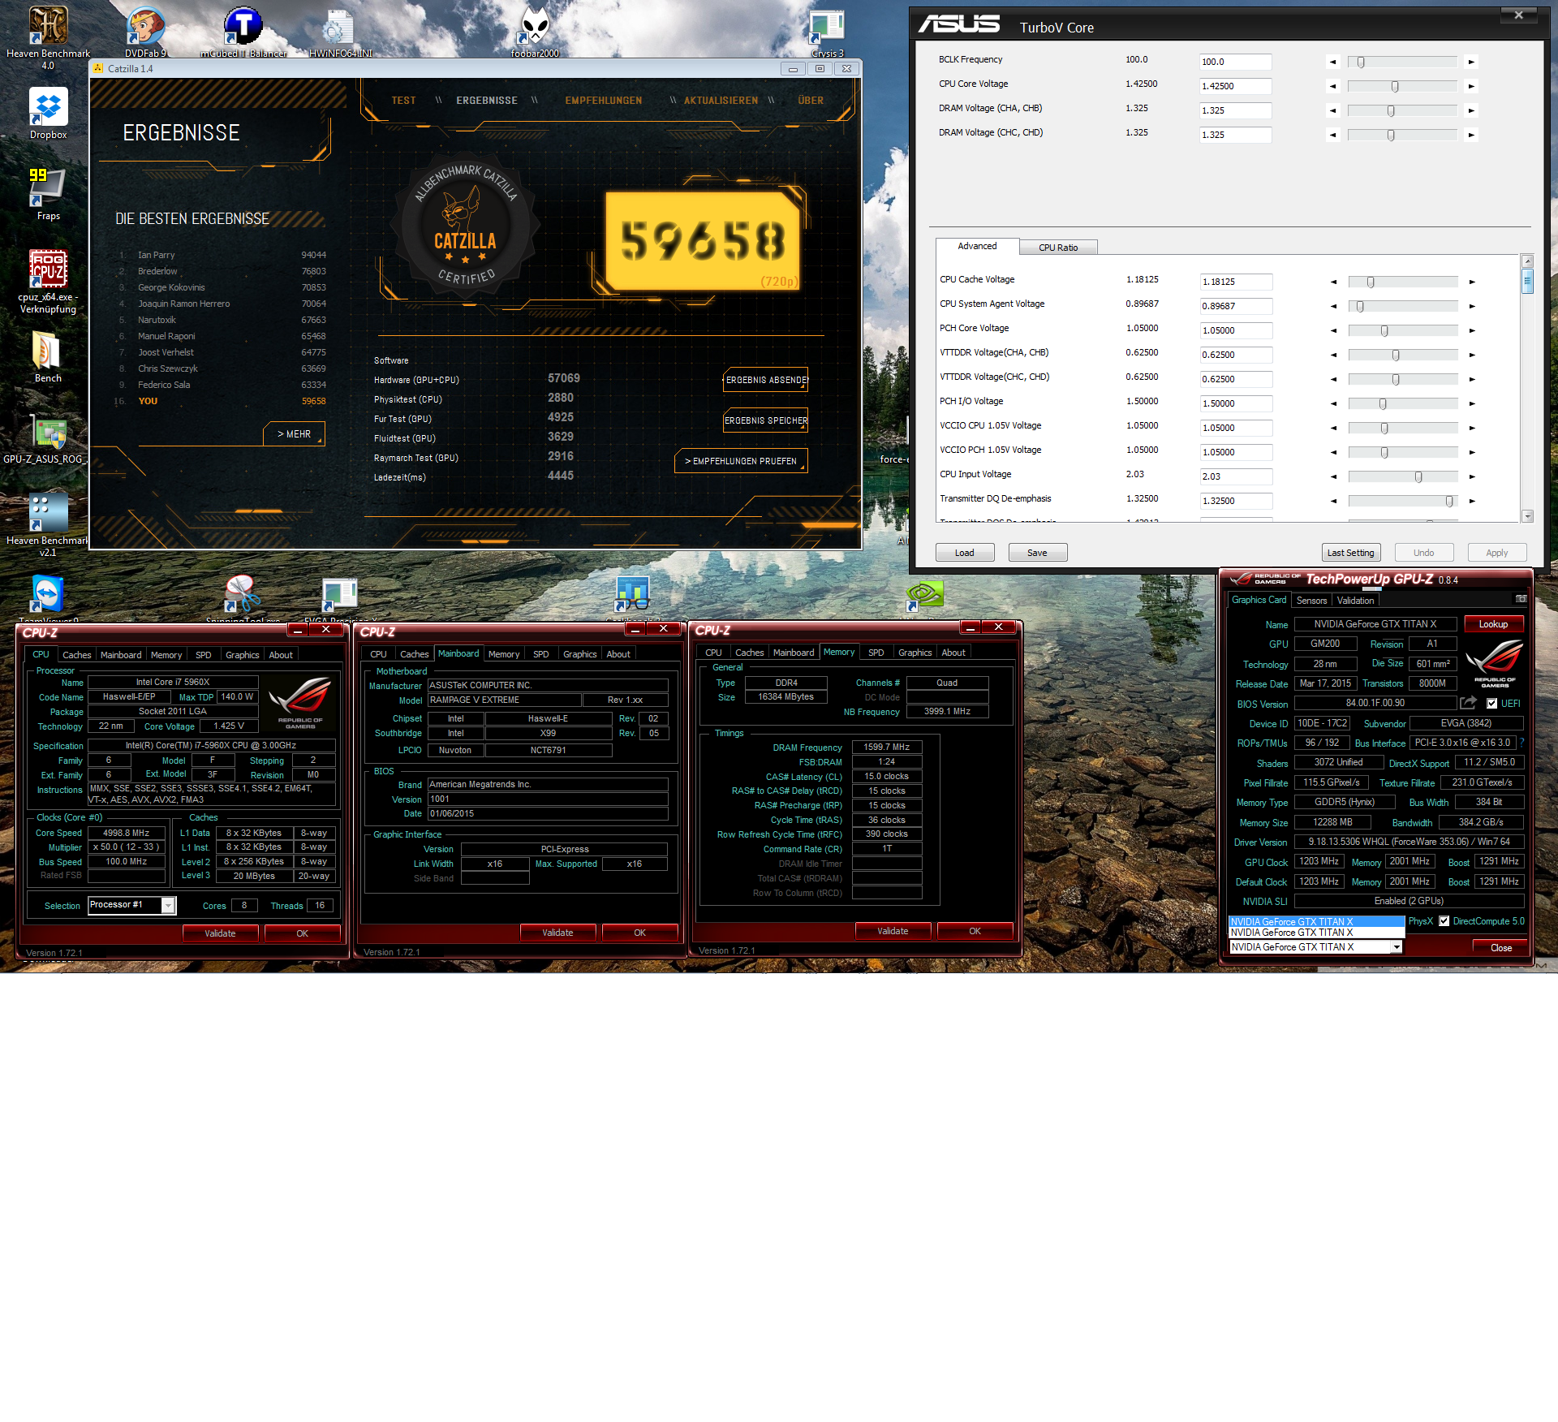1558x1422 pixels.
Task: Click the CPU Cache Voltage slider
Action: [x=1403, y=282]
